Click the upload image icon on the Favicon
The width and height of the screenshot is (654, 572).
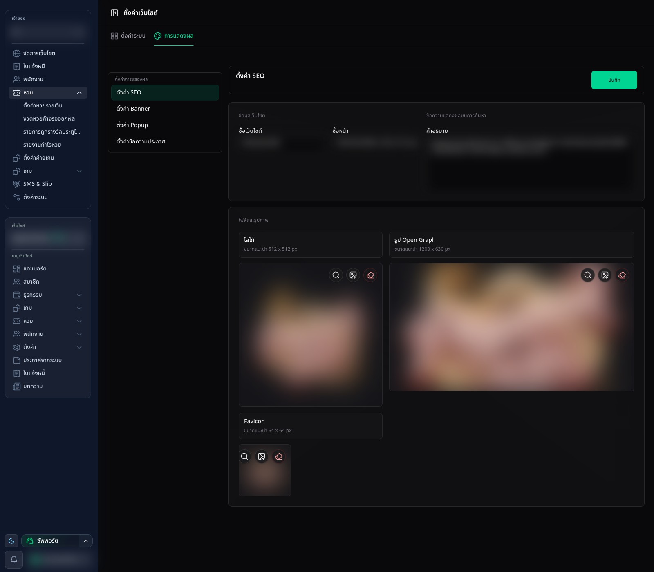262,456
